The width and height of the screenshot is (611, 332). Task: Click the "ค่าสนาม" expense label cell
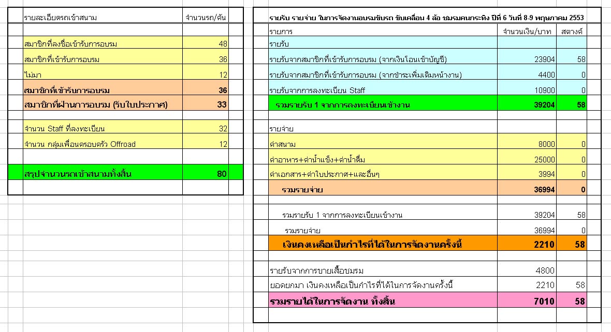coord(382,144)
